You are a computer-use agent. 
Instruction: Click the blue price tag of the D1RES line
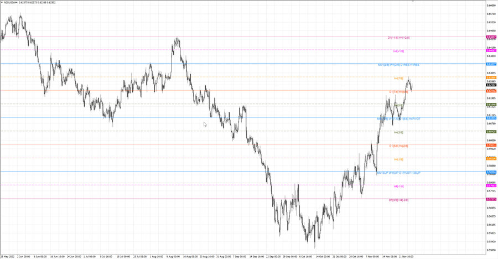coord(491,64)
